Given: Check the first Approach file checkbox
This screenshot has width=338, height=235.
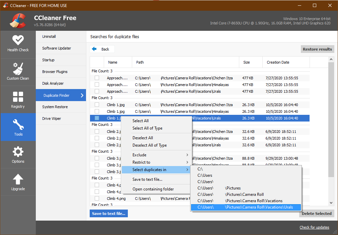Looking at the screenshot, I should (97, 78).
